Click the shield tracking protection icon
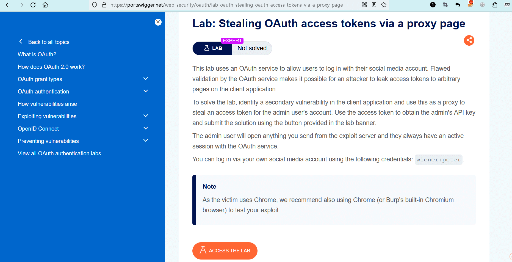This screenshot has height=262, width=512. 95,5
